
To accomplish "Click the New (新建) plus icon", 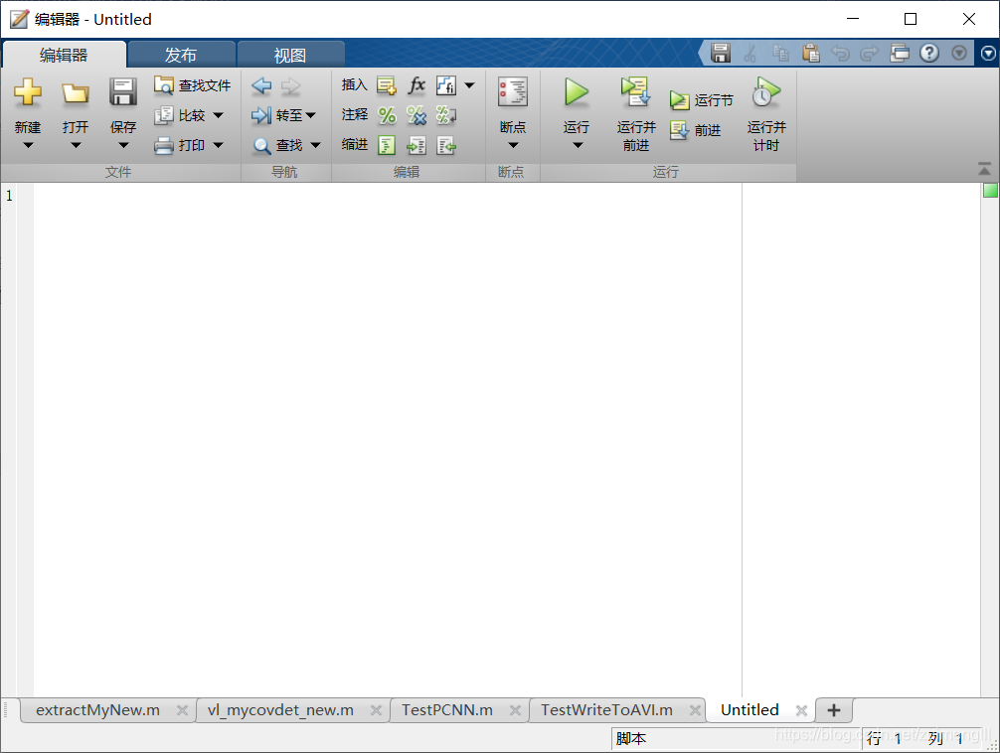I will 28,92.
